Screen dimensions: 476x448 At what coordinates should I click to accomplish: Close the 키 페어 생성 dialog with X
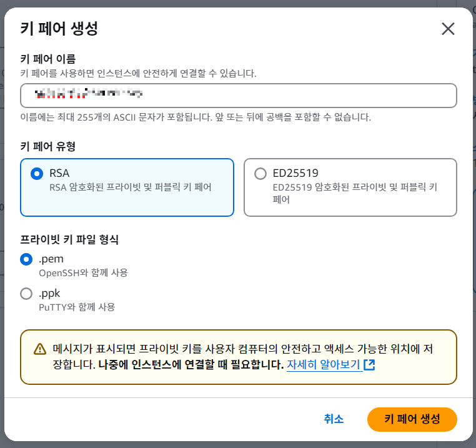(448, 29)
